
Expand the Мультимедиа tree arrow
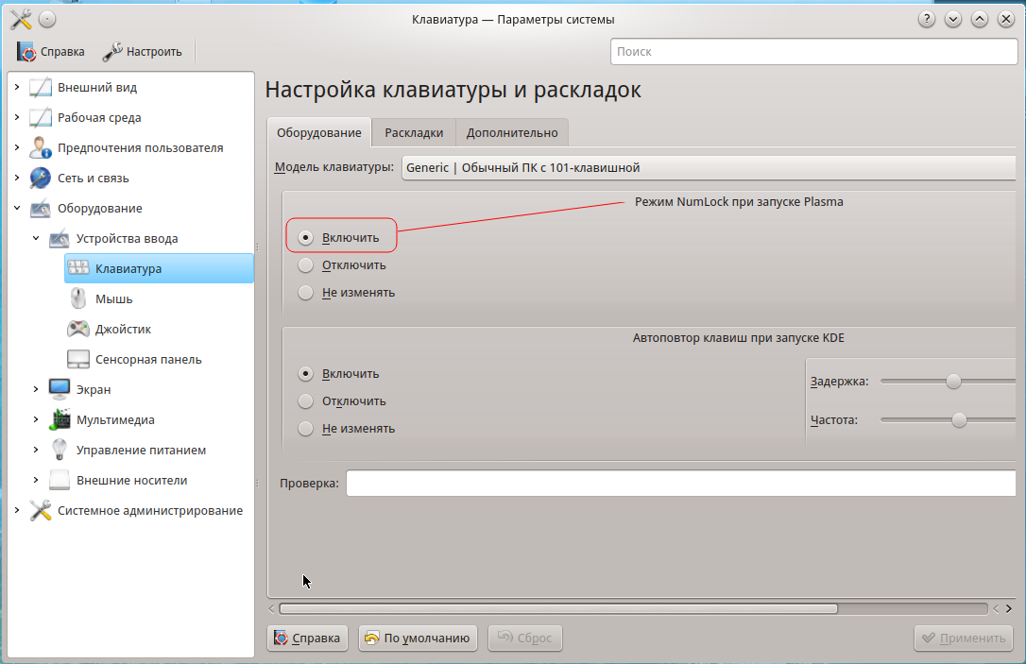point(36,419)
